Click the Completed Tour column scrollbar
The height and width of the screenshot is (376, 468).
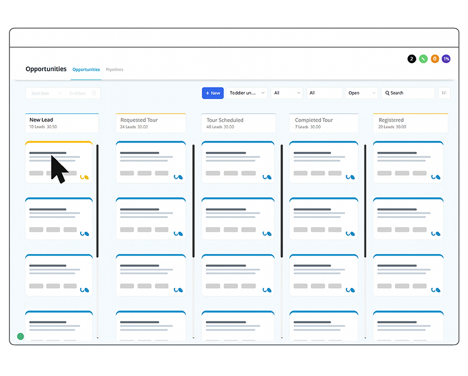pos(365,201)
